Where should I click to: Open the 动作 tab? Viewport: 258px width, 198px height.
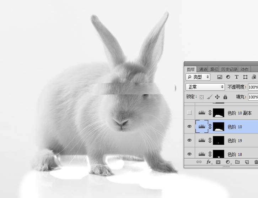(244, 69)
